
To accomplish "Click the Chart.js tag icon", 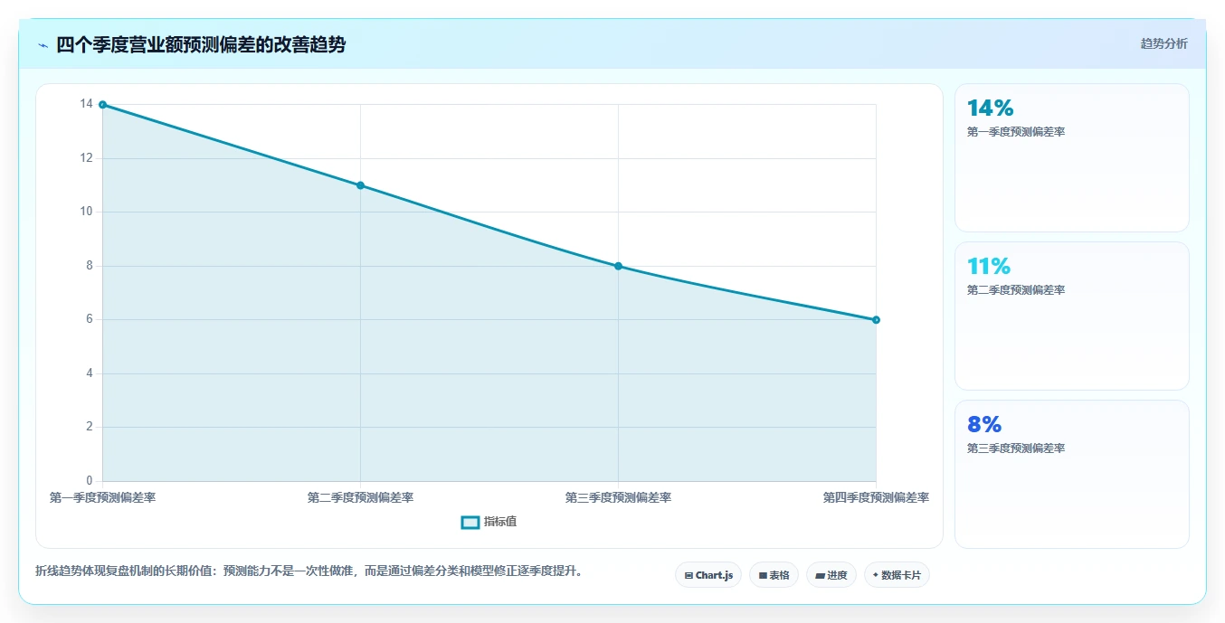I will tap(689, 575).
